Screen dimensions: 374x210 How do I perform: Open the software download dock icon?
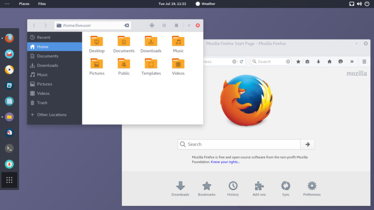pyautogui.click(x=9, y=164)
